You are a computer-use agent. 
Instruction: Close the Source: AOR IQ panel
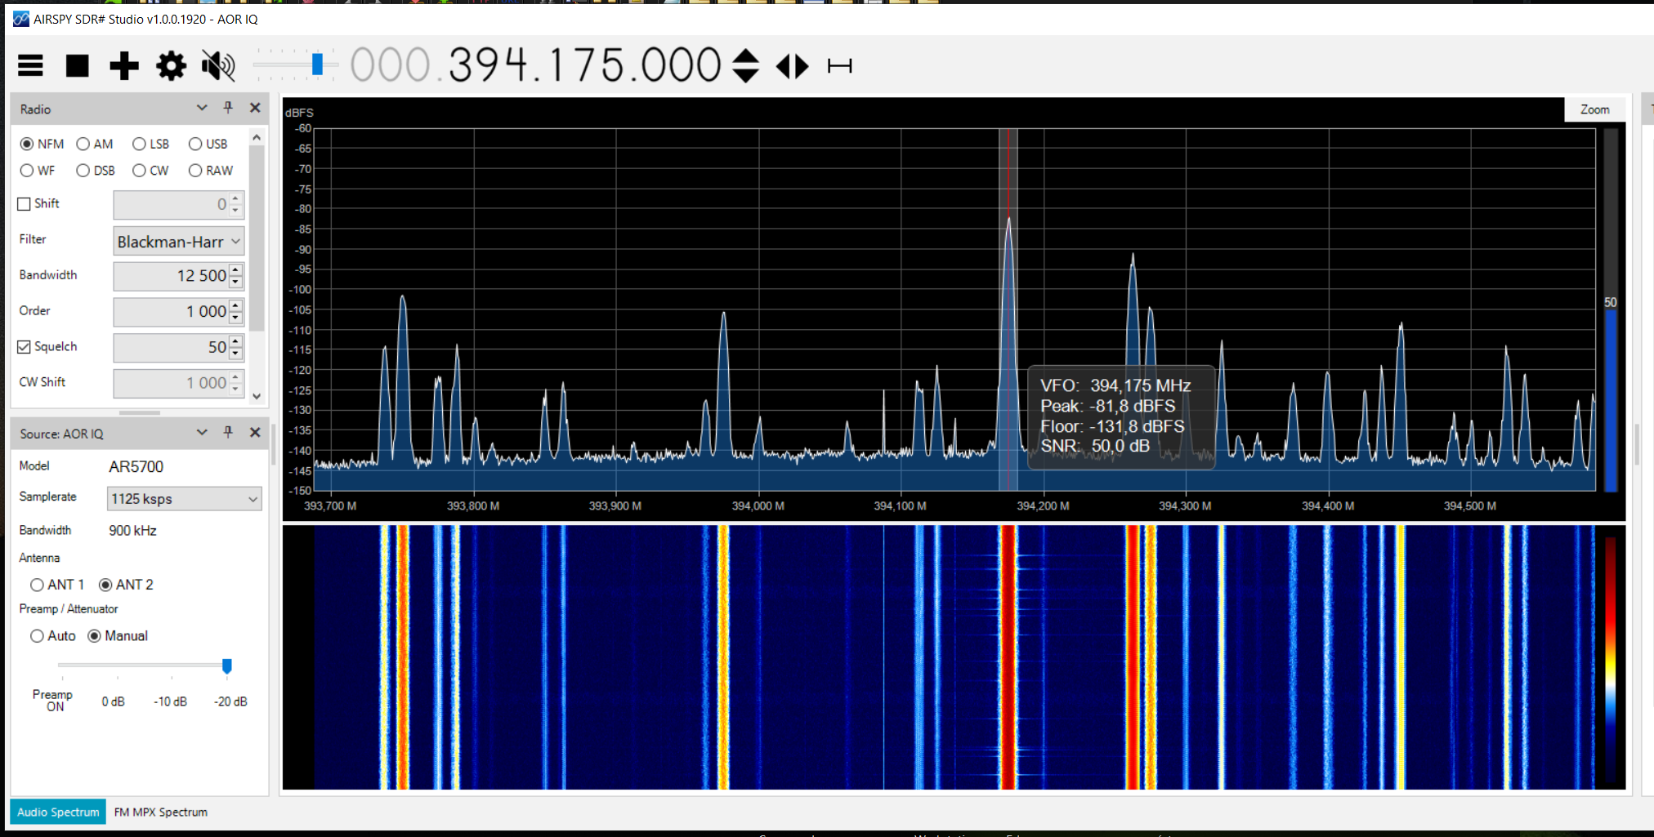pos(255,433)
